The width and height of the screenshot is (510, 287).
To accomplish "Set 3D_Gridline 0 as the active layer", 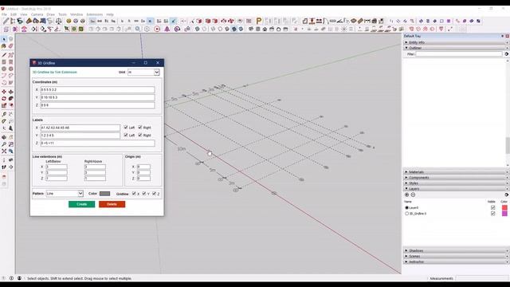I will pos(406,214).
